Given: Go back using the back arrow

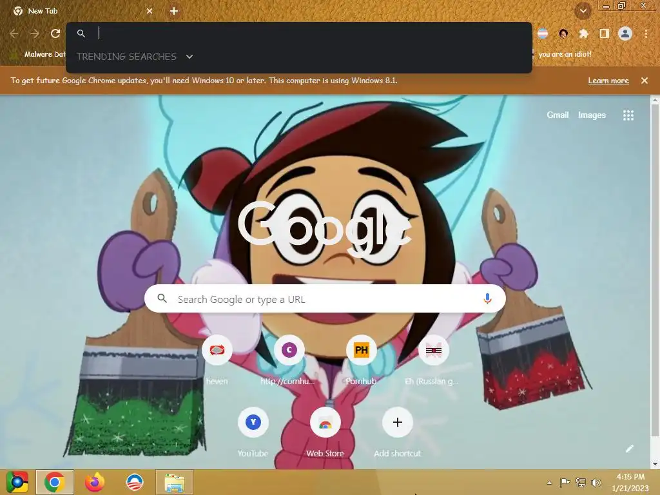Looking at the screenshot, I should (x=14, y=34).
